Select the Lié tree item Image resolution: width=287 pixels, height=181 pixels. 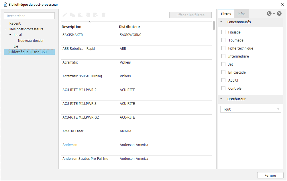coord(16,46)
